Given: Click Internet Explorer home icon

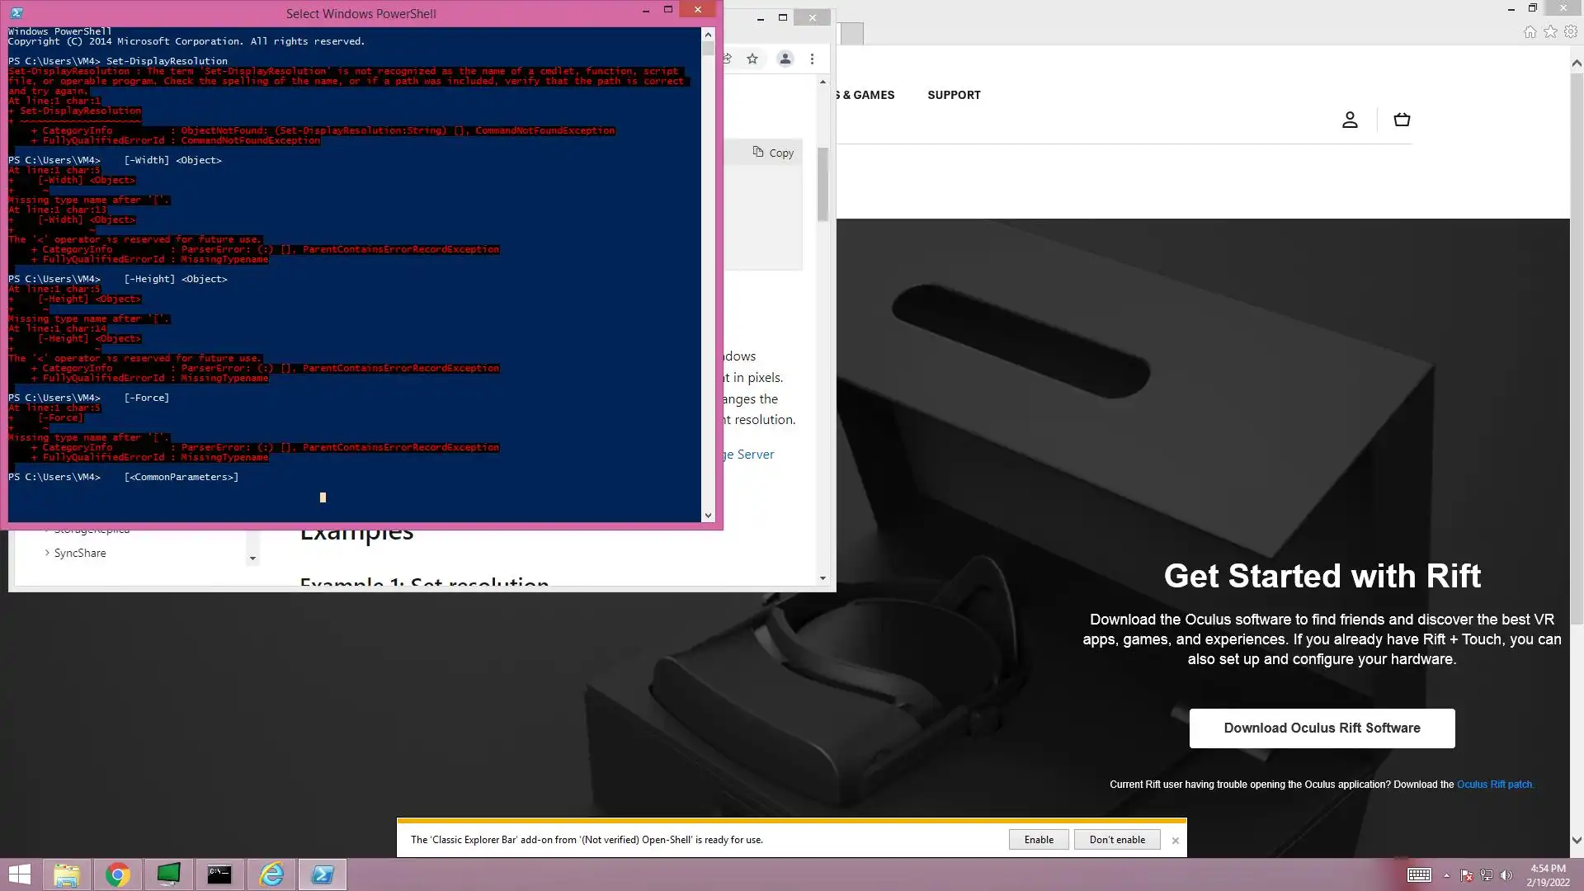Looking at the screenshot, I should click(x=1530, y=32).
